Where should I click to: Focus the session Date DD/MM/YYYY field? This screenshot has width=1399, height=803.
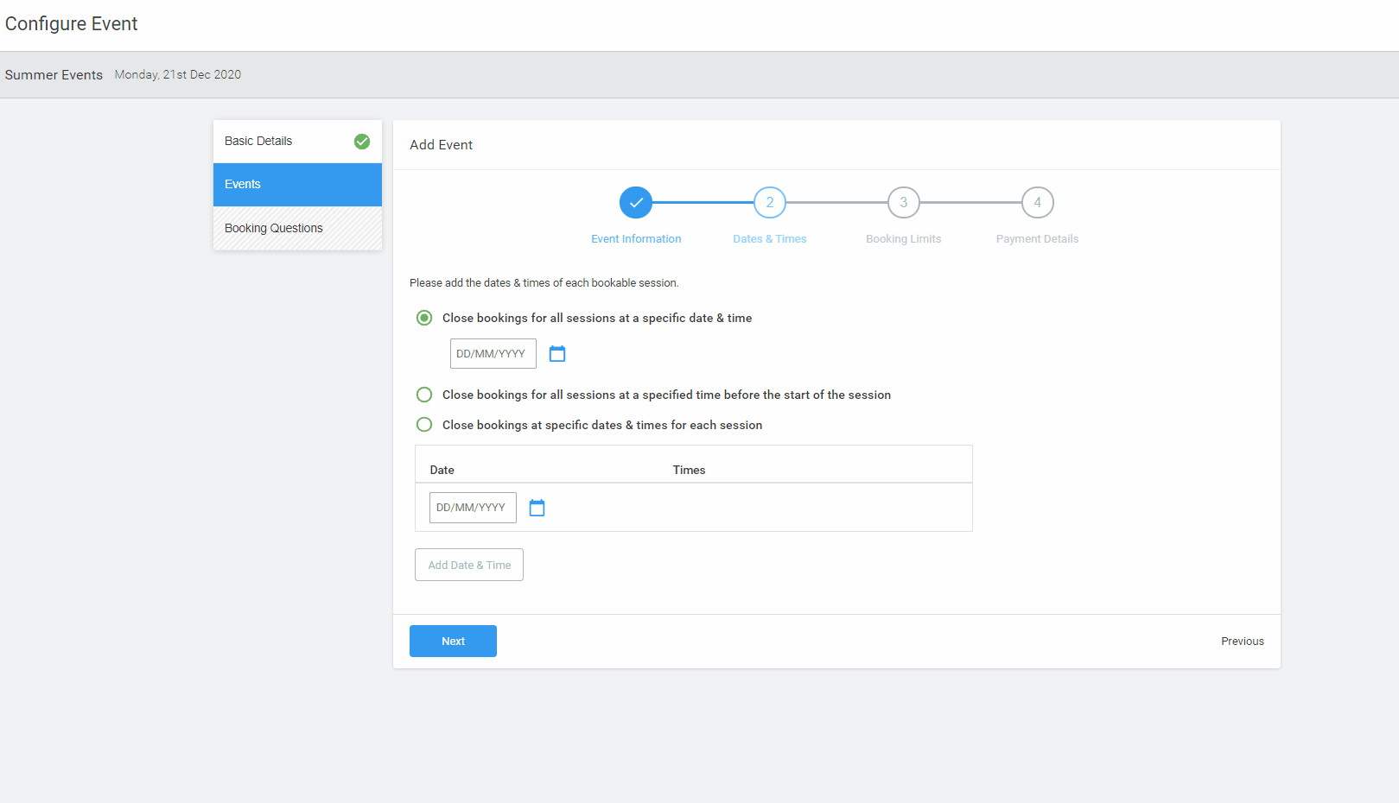[473, 508]
